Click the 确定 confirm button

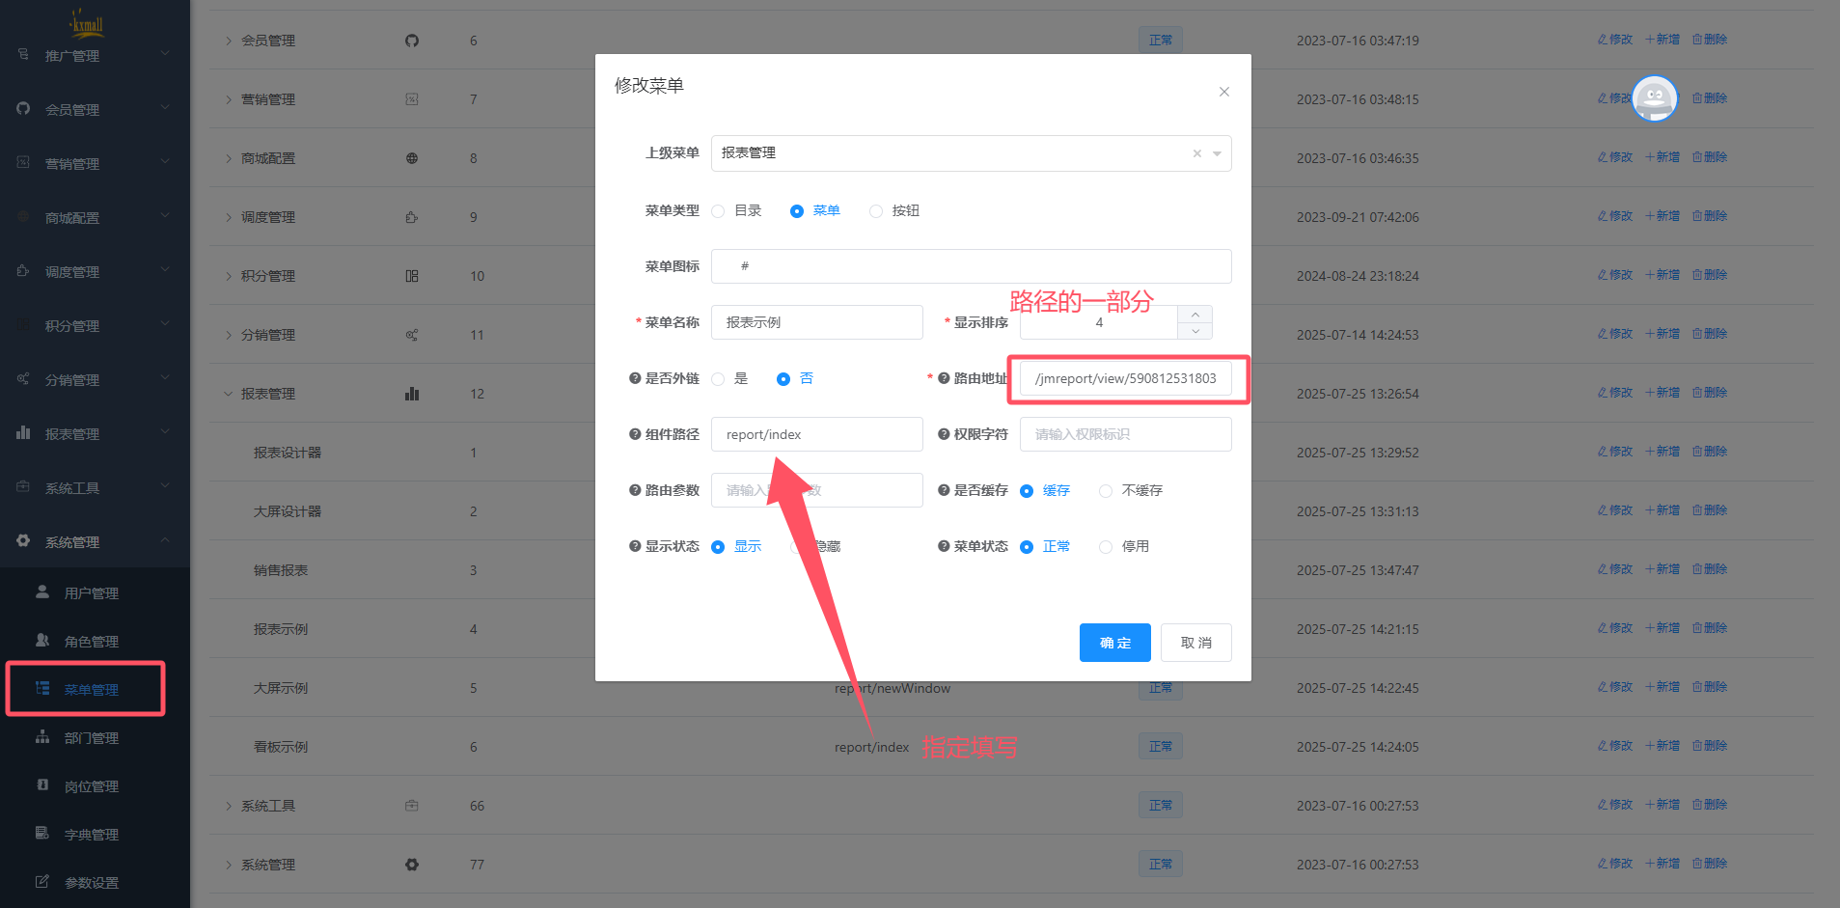coord(1114,643)
